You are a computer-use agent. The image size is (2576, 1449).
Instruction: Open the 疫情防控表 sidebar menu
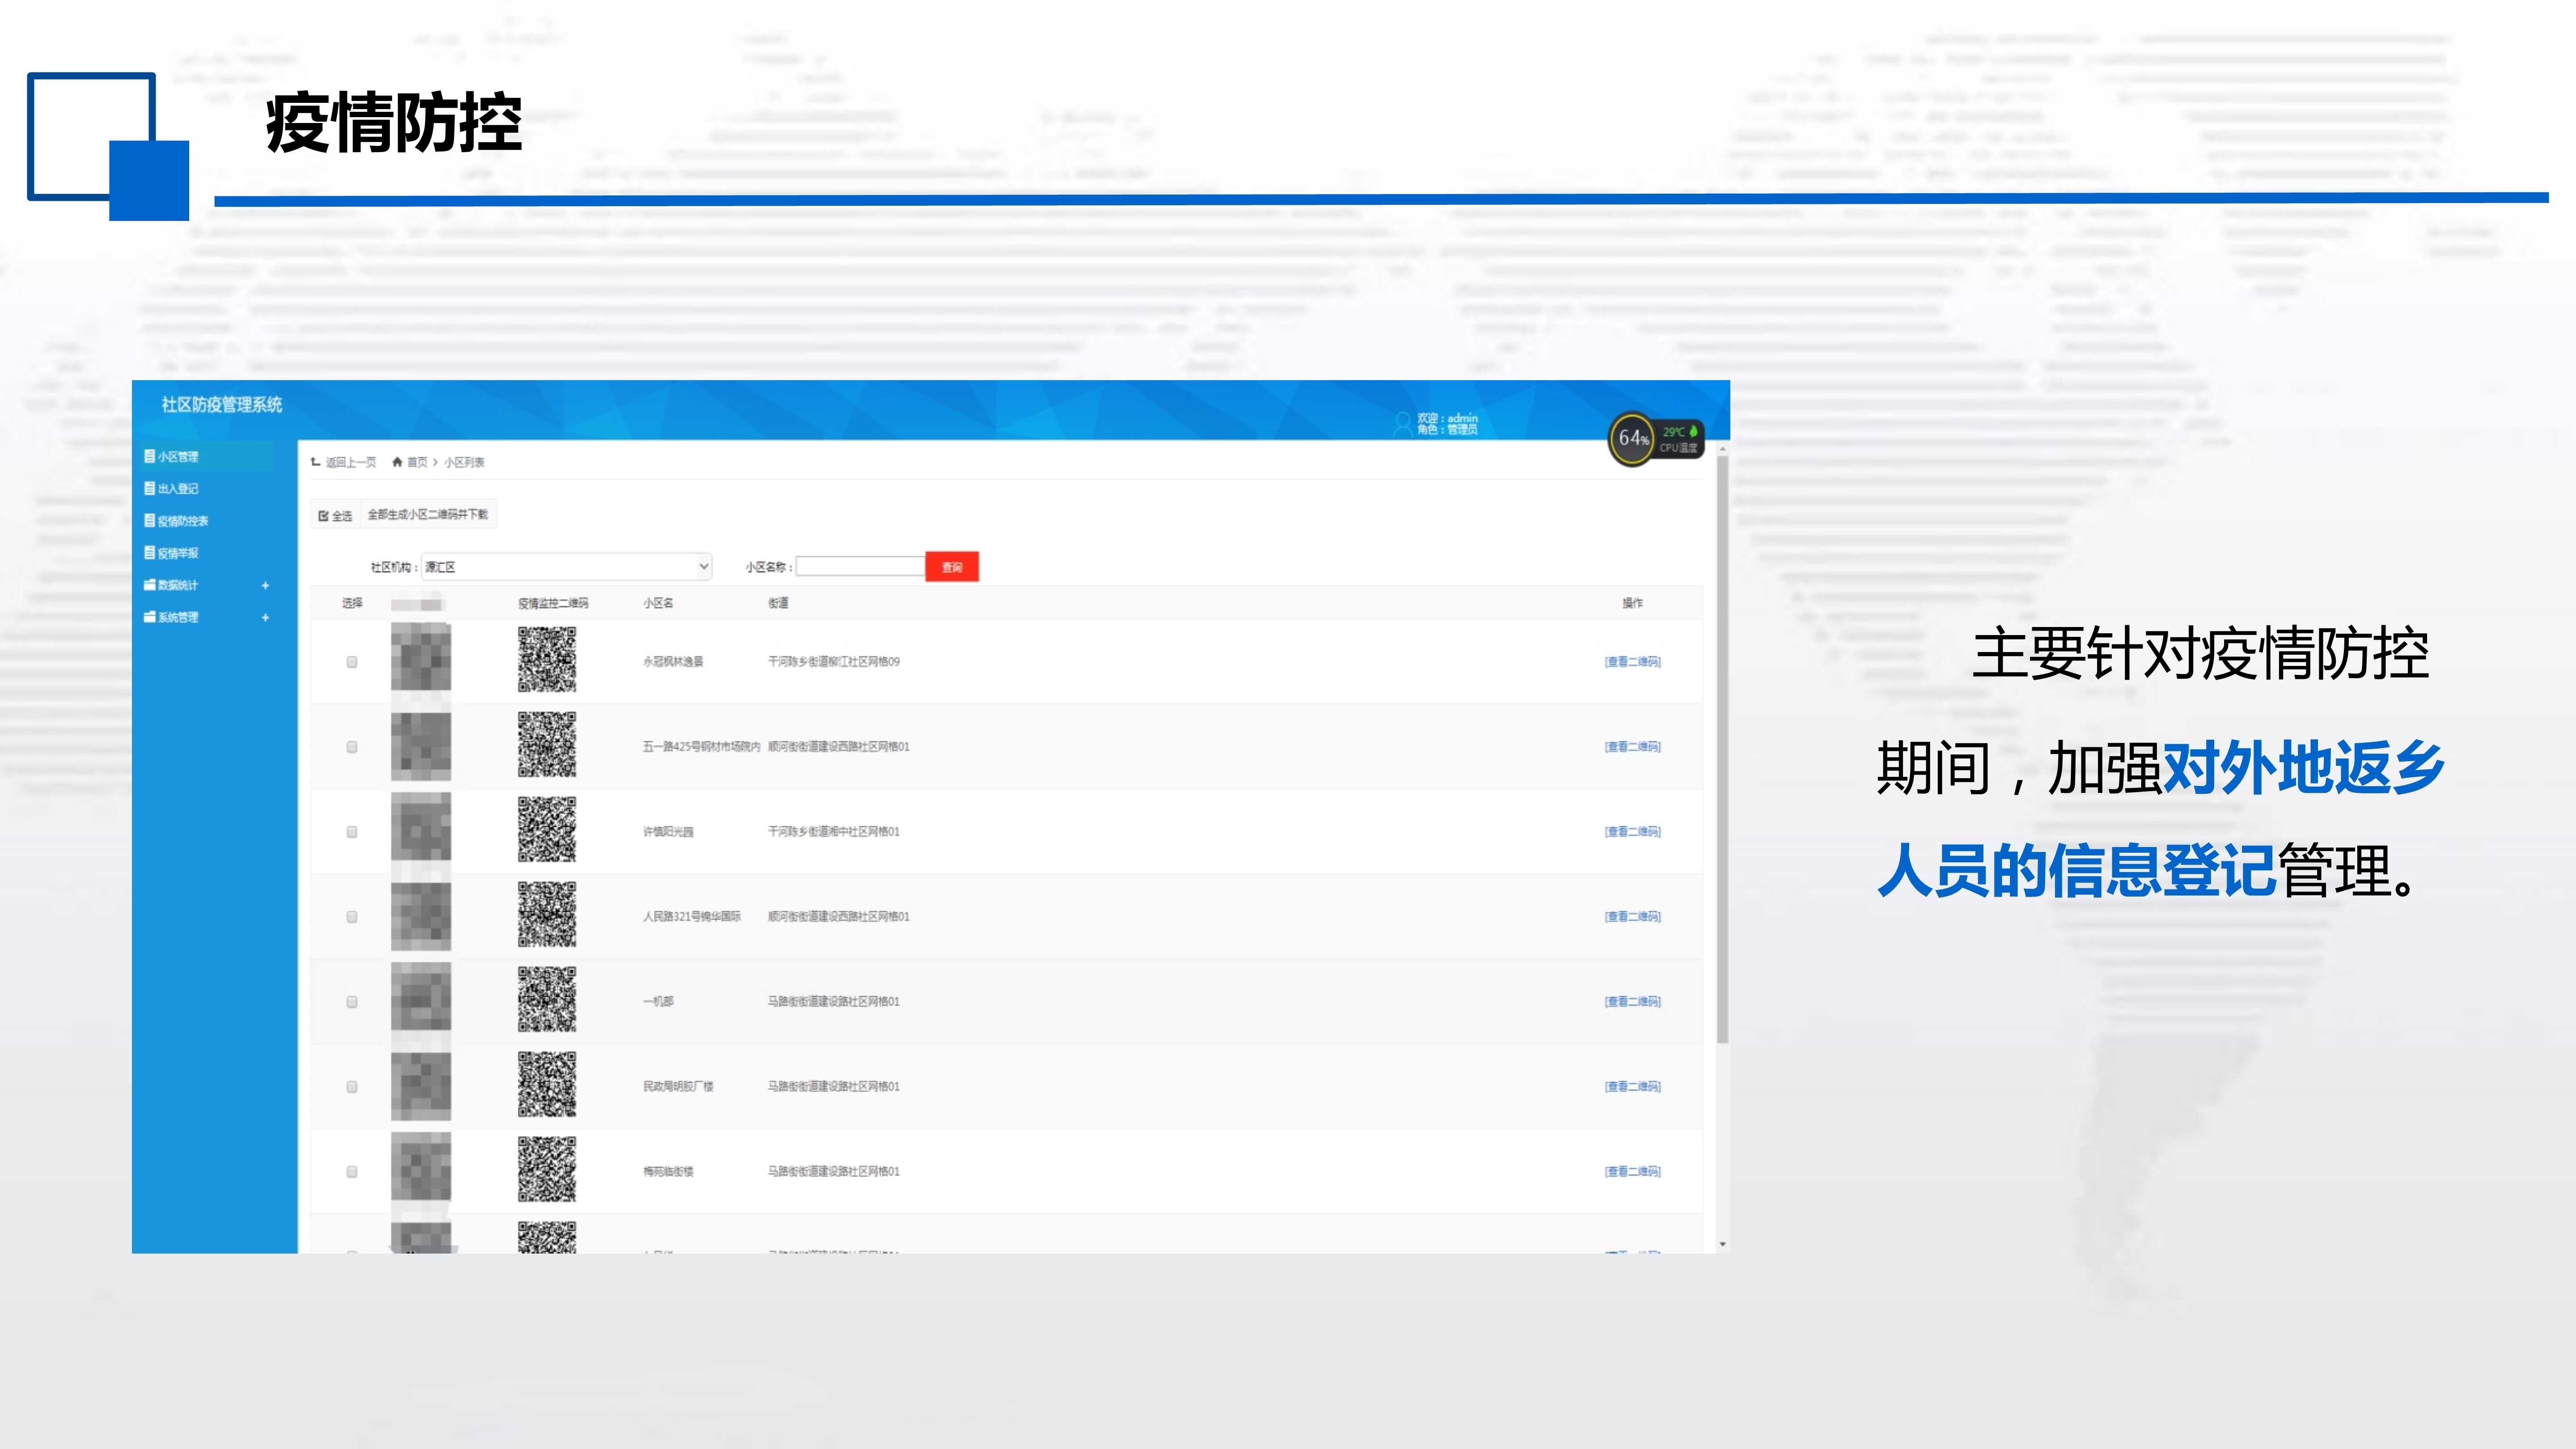pos(183,521)
